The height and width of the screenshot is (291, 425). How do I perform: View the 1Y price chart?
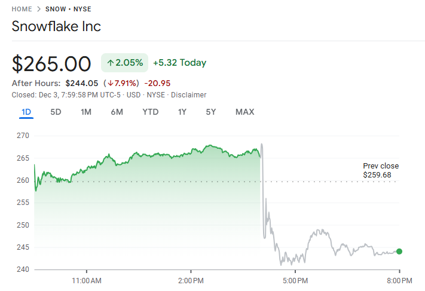point(182,112)
